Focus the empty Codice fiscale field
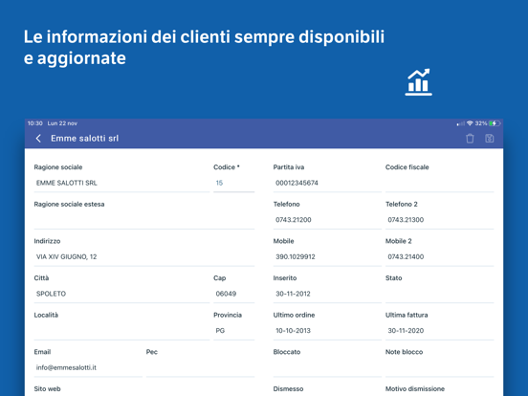The width and height of the screenshot is (528, 396). click(439, 184)
